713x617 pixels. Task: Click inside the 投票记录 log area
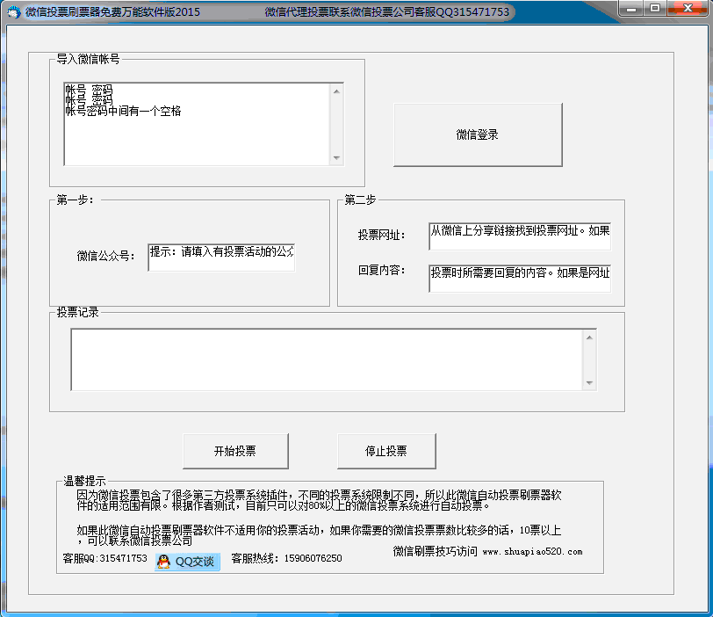327,359
